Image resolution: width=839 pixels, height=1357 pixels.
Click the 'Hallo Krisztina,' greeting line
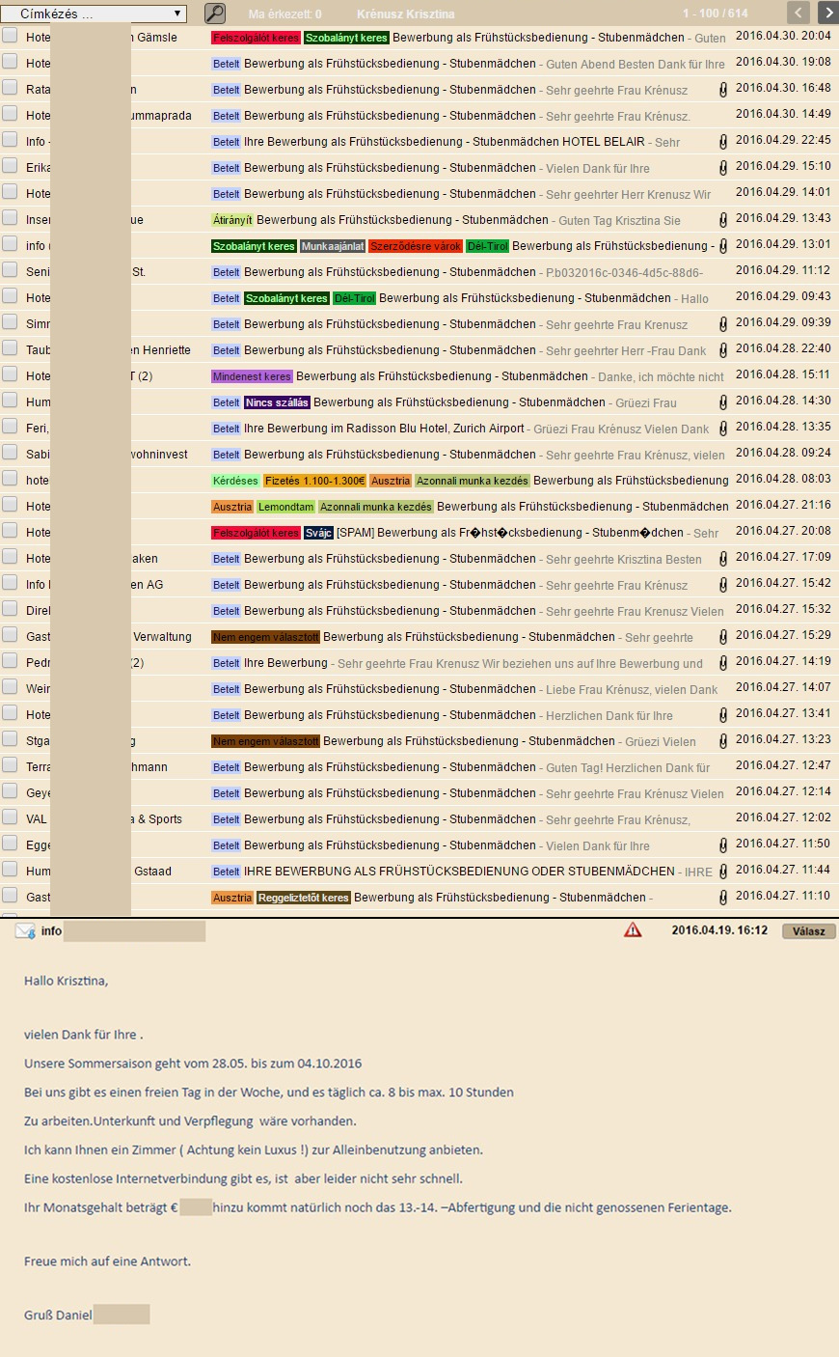[x=67, y=981]
